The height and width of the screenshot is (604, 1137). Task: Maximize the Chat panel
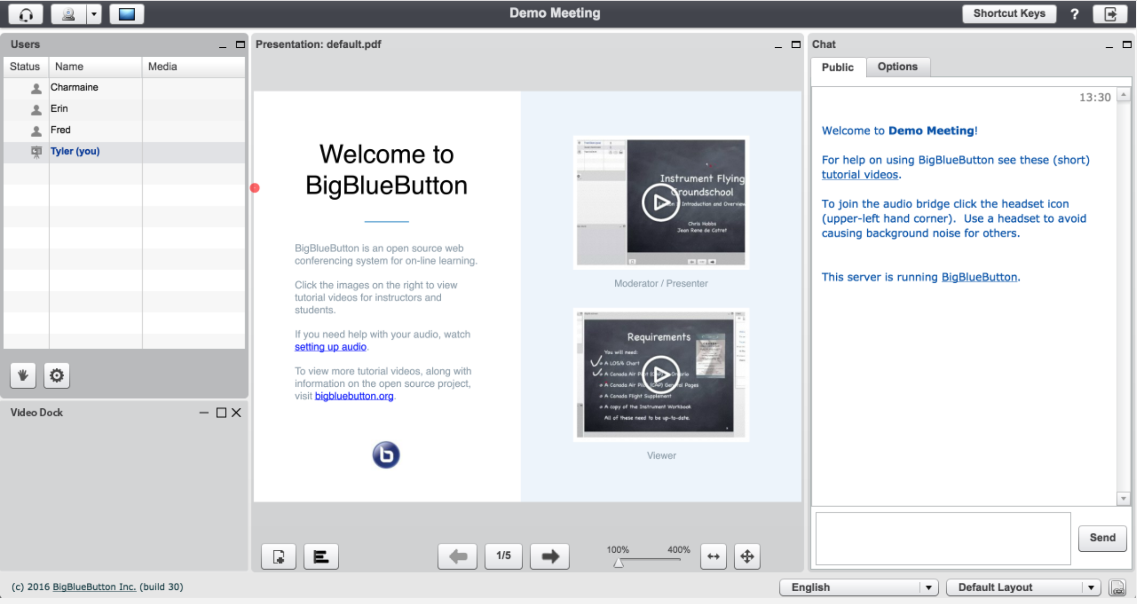[1127, 45]
